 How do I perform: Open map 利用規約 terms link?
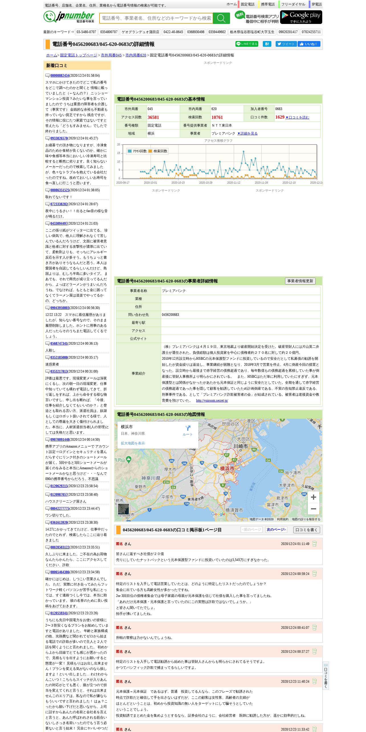[x=282, y=519]
